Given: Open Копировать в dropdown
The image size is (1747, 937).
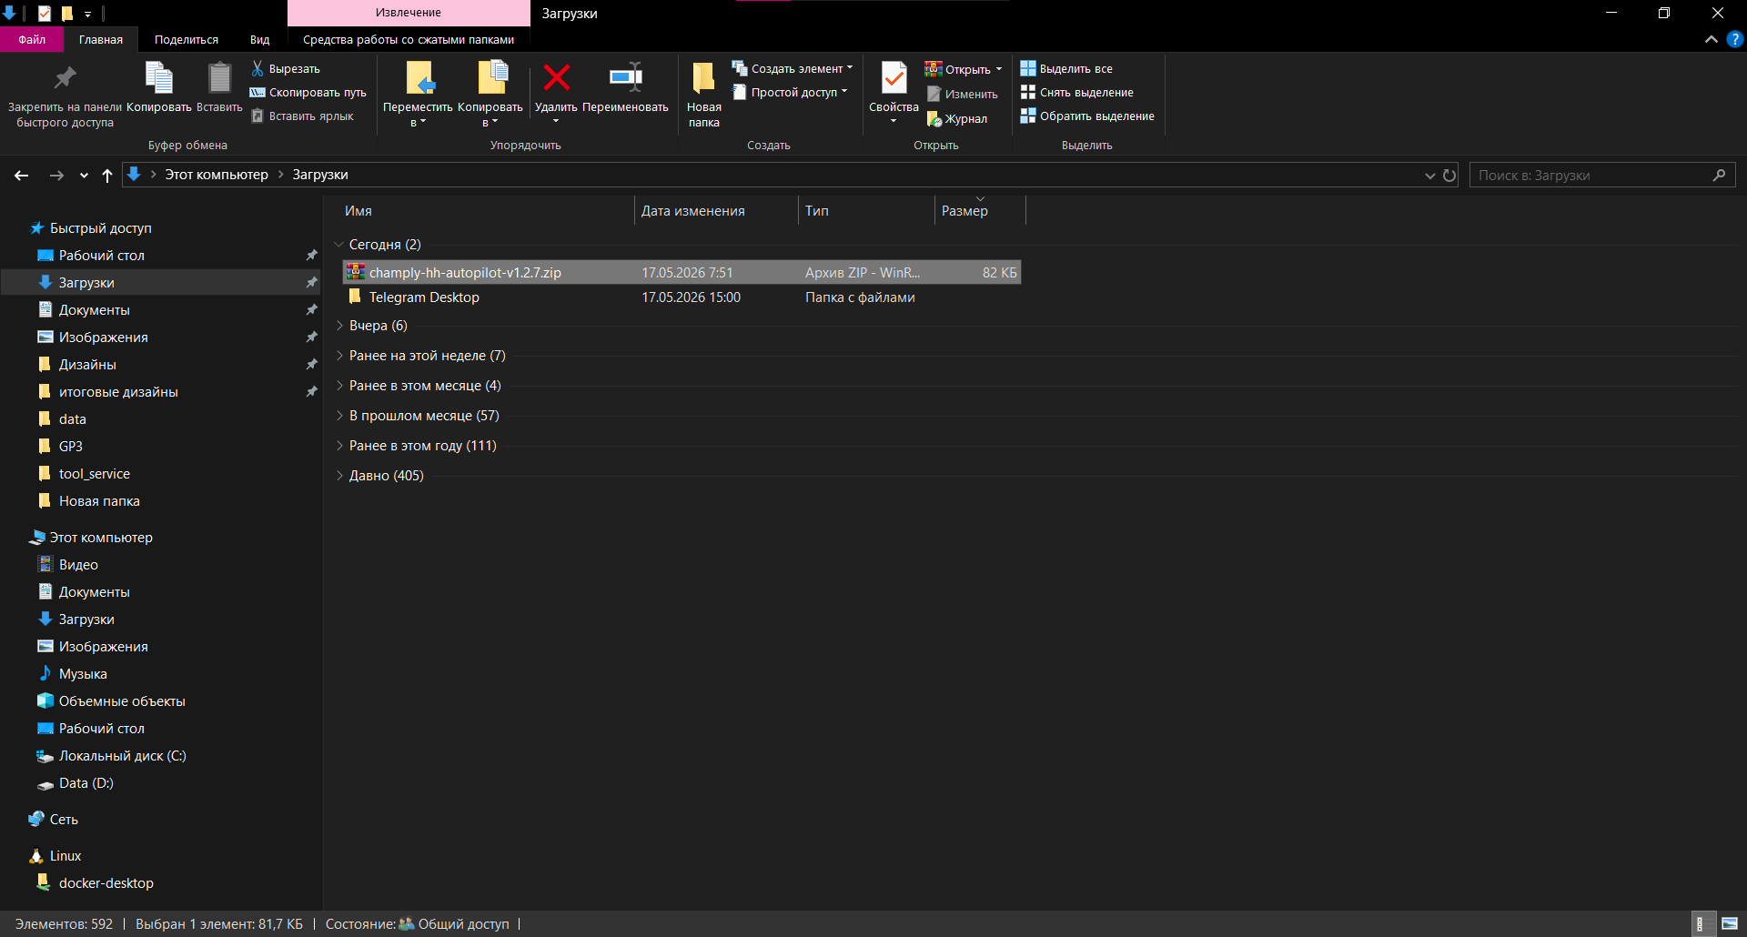Looking at the screenshot, I should 490,94.
